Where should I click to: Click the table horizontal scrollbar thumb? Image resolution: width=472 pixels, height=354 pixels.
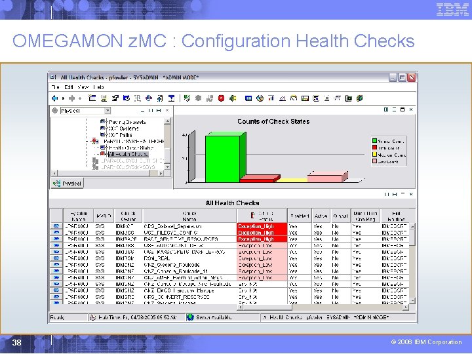click(267, 307)
